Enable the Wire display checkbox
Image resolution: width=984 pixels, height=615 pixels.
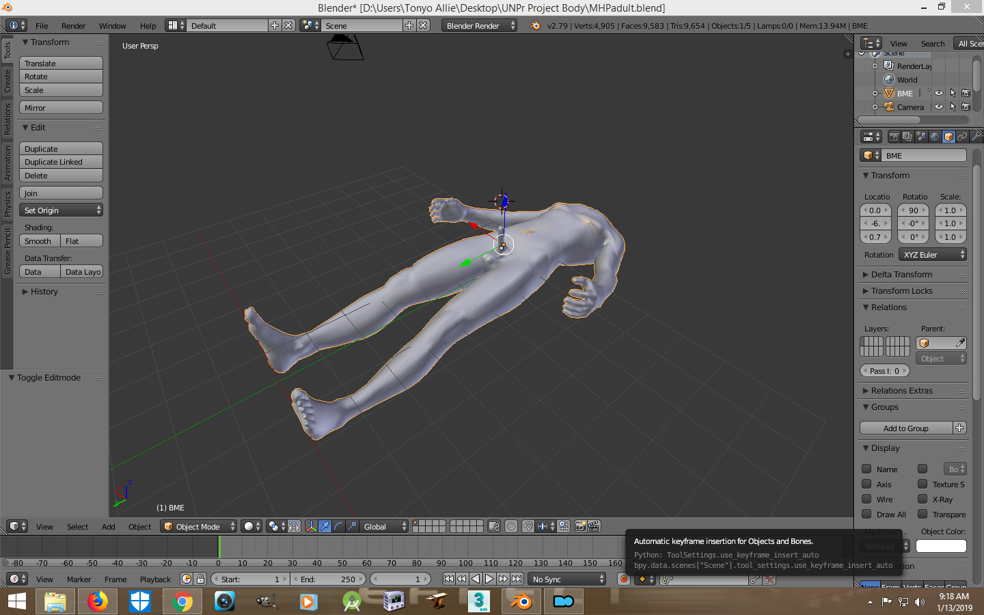[x=866, y=499]
